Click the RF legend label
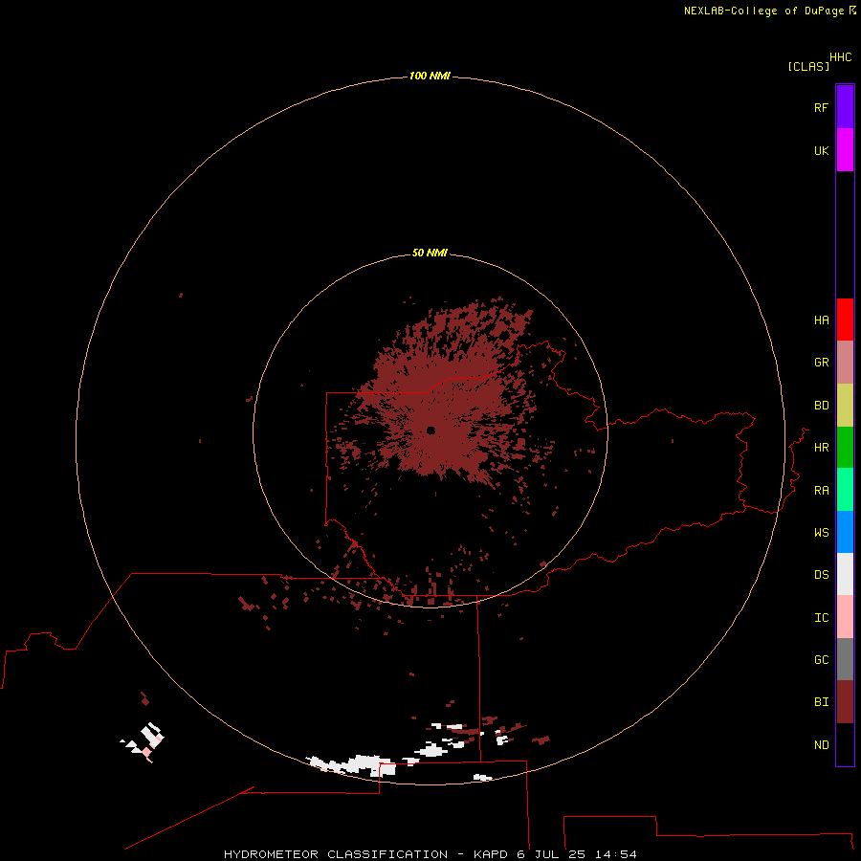The width and height of the screenshot is (861, 861). click(x=821, y=107)
